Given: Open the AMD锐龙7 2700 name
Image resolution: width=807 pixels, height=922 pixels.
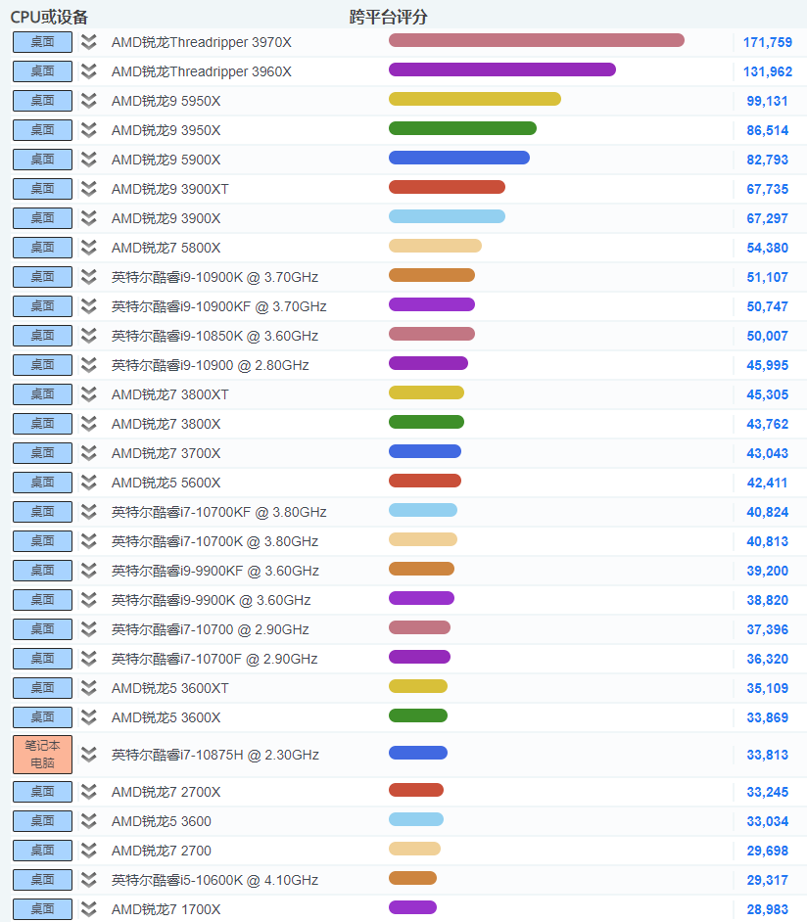Looking at the screenshot, I should point(162,851).
